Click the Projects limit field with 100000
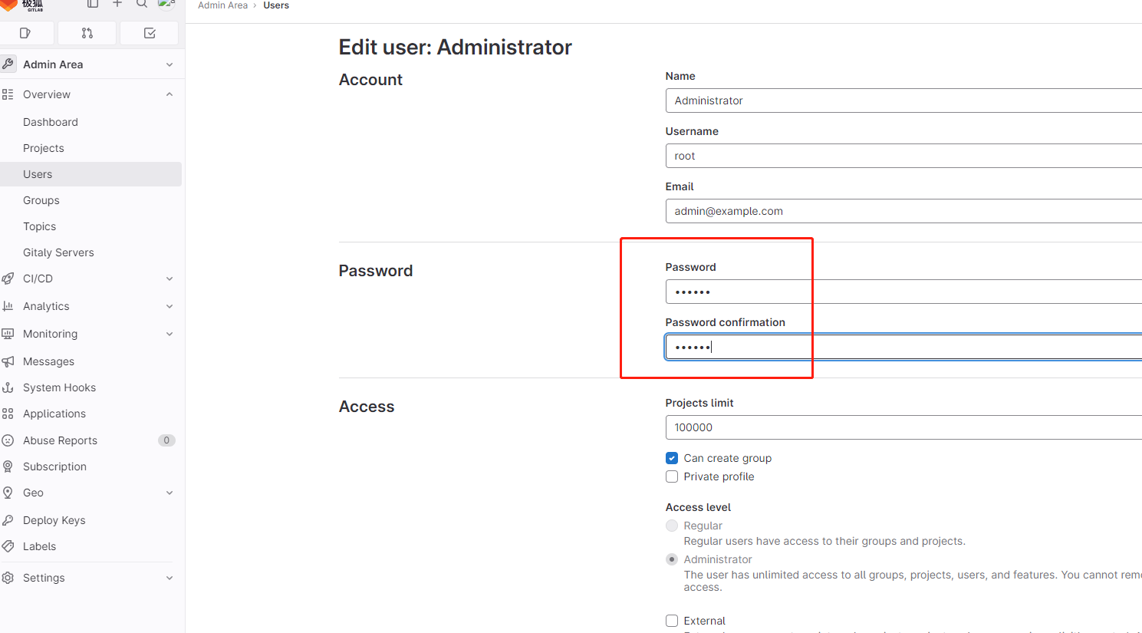 pyautogui.click(x=903, y=427)
